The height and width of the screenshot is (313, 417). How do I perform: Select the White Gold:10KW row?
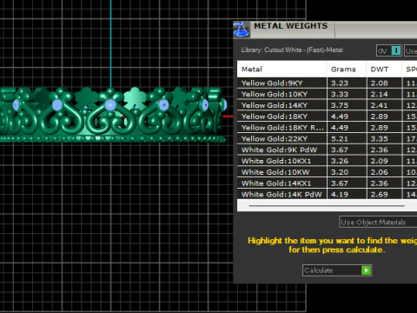(x=327, y=172)
